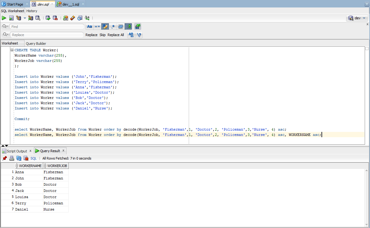Run the SQL statement
This screenshot has width=370, height=228.
pyautogui.click(x=4, y=18)
